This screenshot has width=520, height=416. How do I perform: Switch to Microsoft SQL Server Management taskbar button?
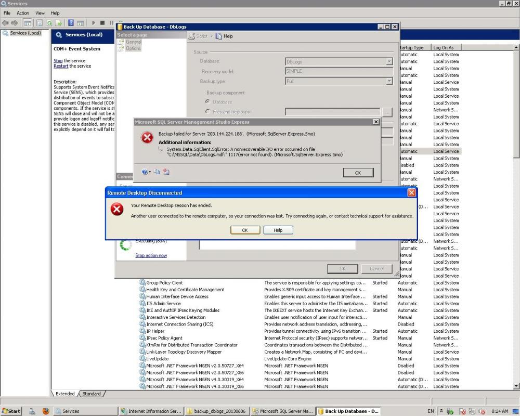click(282, 411)
